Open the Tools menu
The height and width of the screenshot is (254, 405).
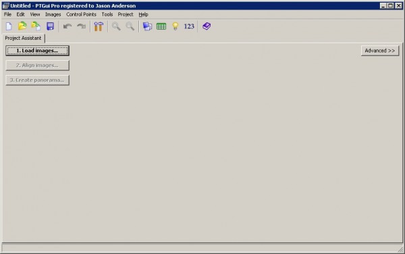(x=107, y=14)
